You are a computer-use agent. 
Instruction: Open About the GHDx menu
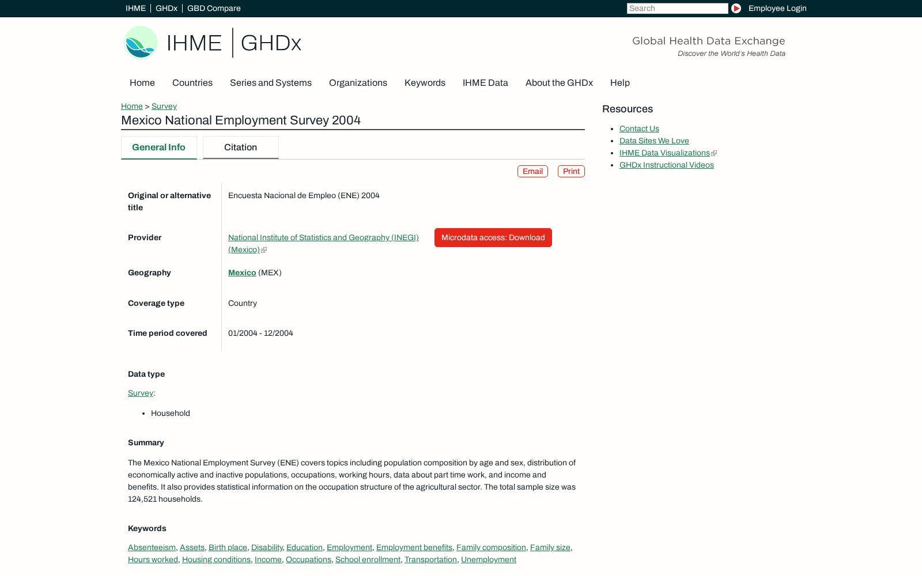pyautogui.click(x=559, y=83)
